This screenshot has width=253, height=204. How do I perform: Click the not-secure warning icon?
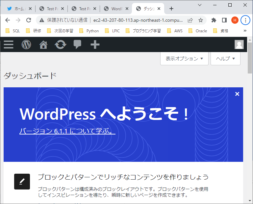[x=42, y=20]
